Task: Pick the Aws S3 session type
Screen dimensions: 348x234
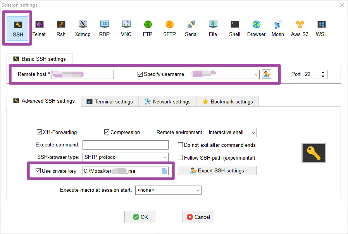Action: pos(300,28)
